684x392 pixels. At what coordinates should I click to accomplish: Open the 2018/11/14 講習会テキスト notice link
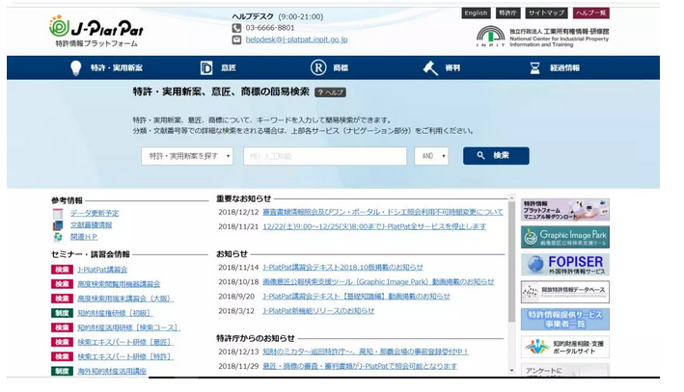pyautogui.click(x=342, y=267)
